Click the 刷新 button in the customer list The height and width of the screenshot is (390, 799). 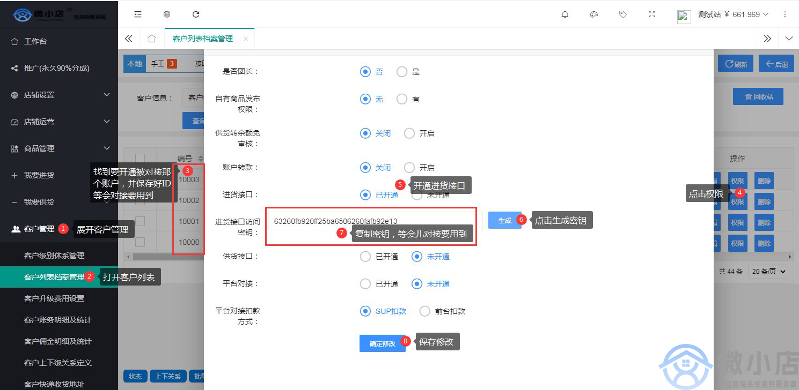[736, 64]
